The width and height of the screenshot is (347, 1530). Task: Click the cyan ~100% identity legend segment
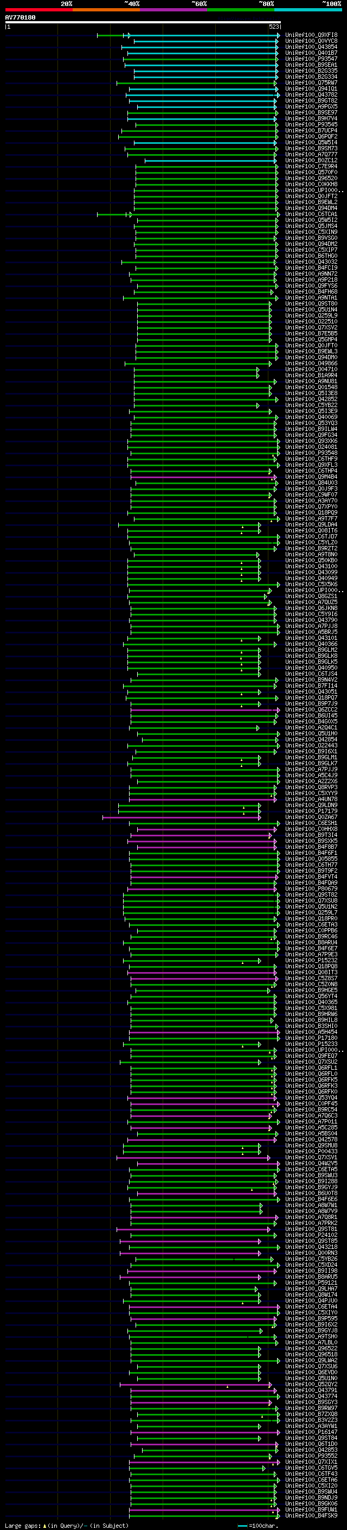pyautogui.click(x=309, y=10)
